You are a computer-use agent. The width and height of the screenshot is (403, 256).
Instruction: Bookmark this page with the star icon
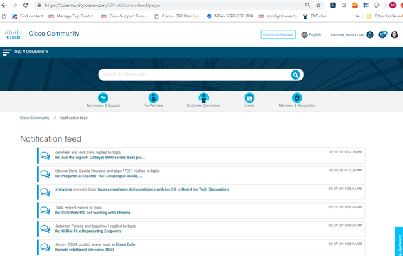click(318, 5)
